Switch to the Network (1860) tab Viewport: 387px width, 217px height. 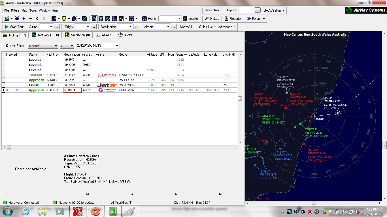point(45,35)
